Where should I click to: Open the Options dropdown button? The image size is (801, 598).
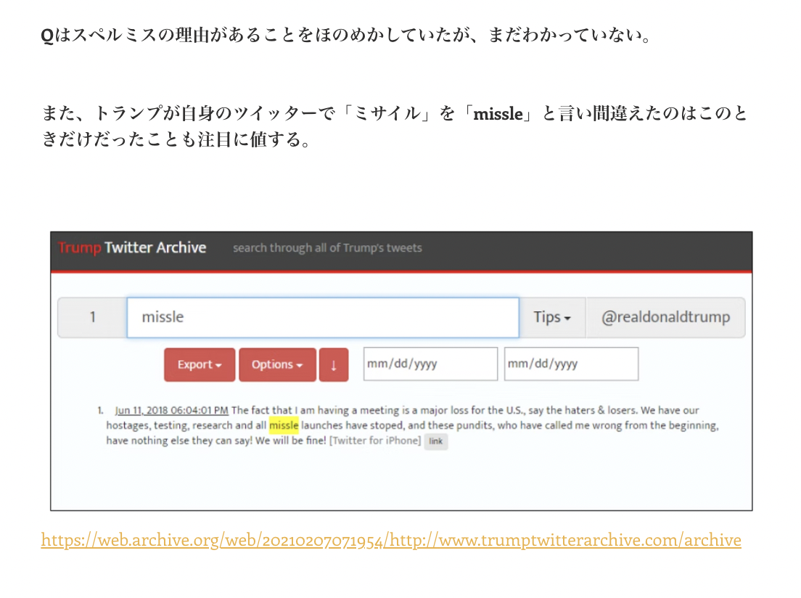(x=277, y=364)
